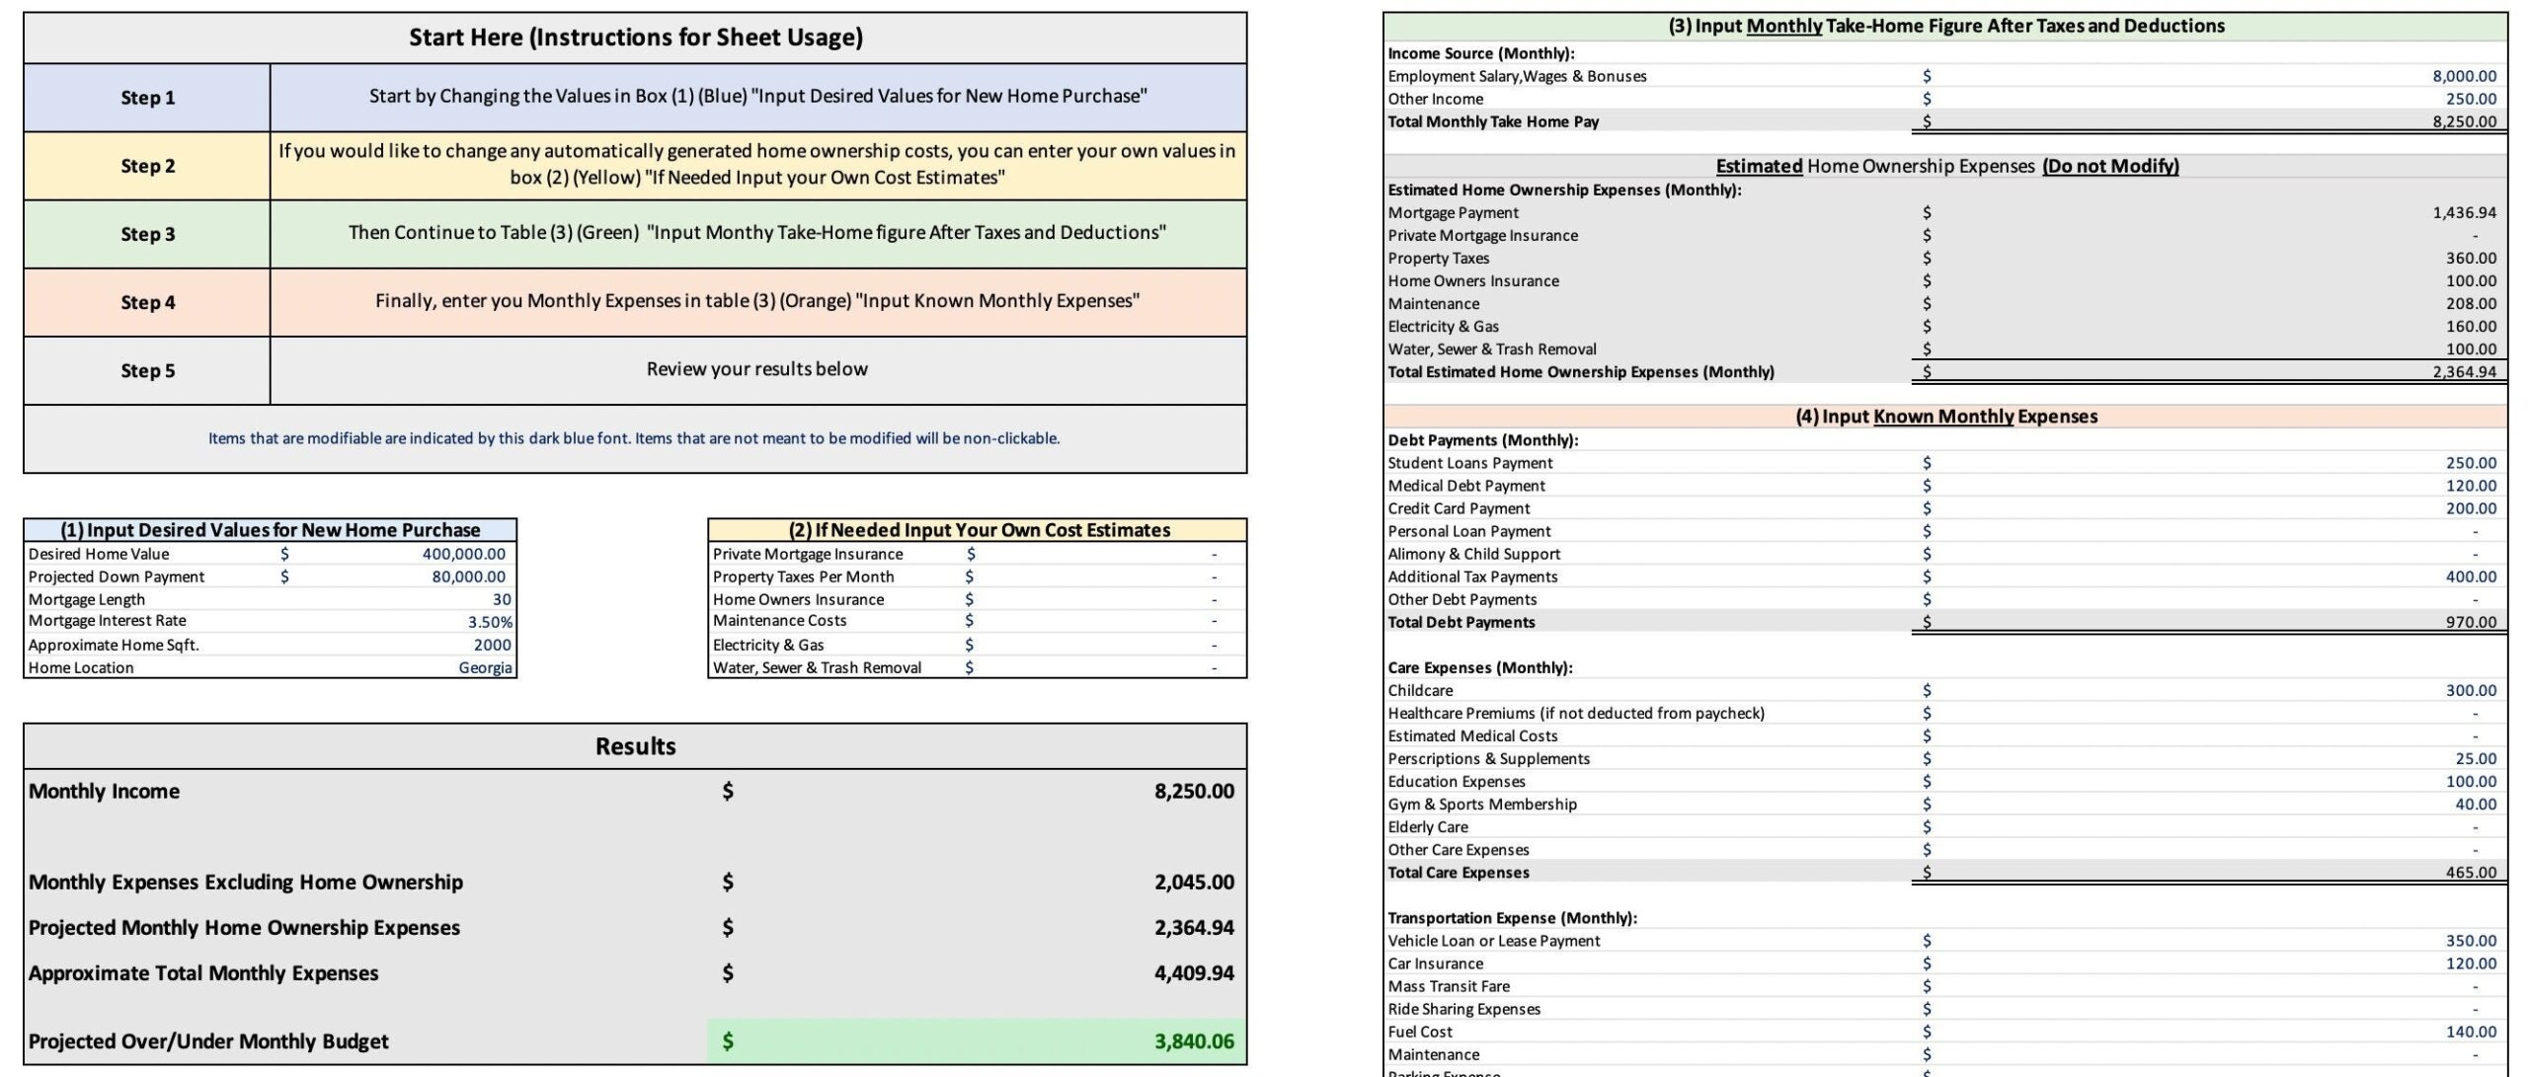Click the Credit Card Payment value 200.00
Viewport: 2528px width, 1077px height.
(x=2471, y=508)
